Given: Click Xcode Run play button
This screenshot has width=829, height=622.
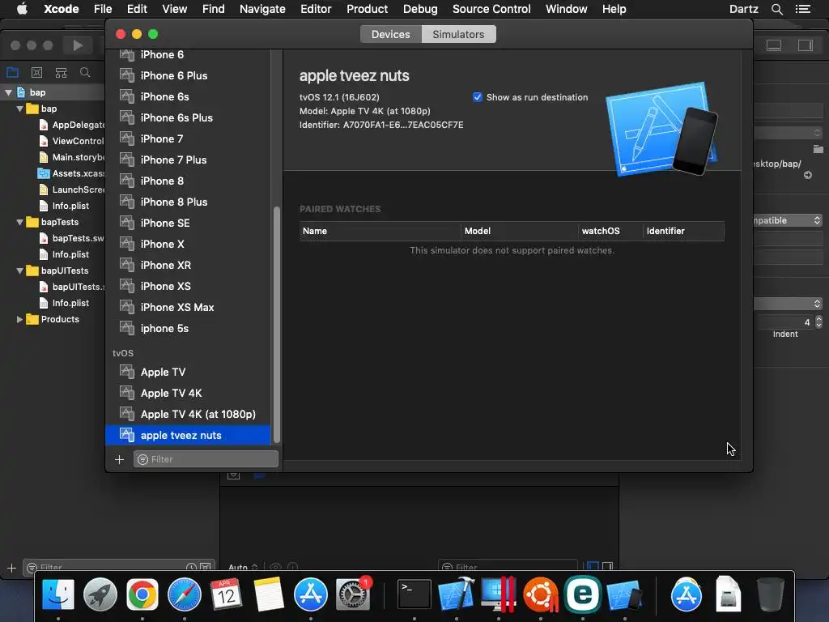Looking at the screenshot, I should (77, 45).
